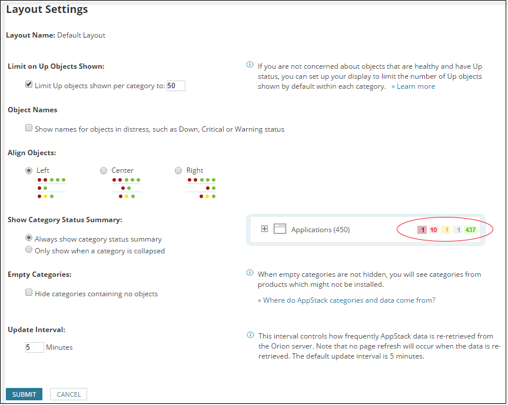The height and width of the screenshot is (405, 508).
Task: Expand the Applications category
Action: coord(264,229)
